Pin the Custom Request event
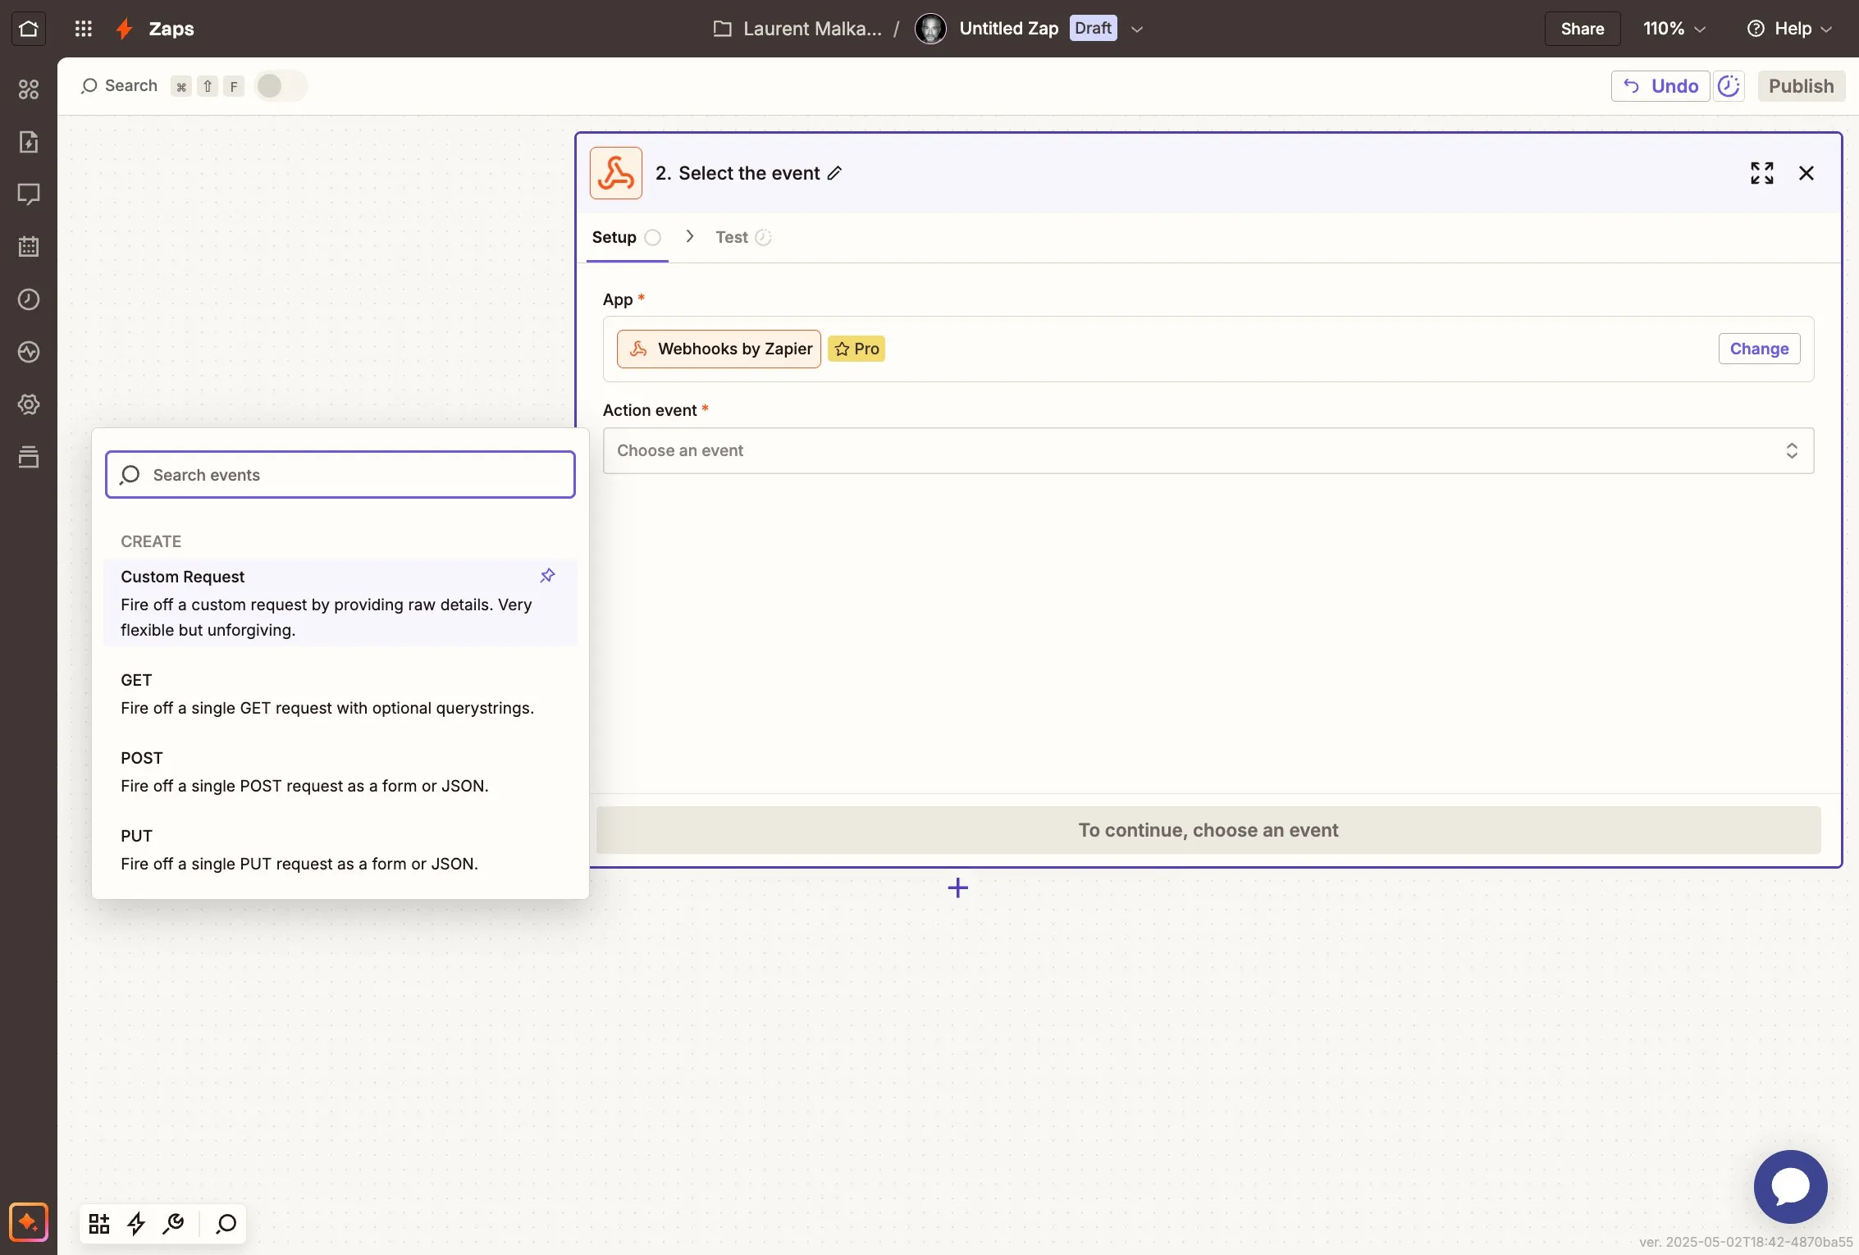The image size is (1859, 1255). pyautogui.click(x=547, y=576)
